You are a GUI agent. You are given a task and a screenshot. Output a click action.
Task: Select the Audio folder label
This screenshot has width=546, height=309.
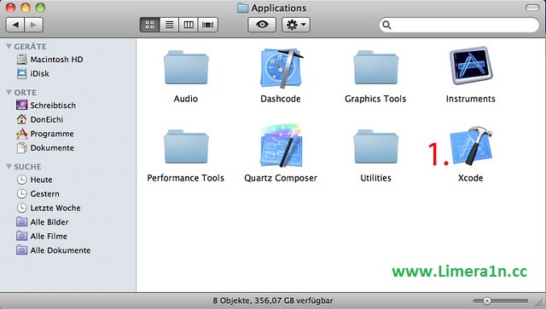(186, 99)
